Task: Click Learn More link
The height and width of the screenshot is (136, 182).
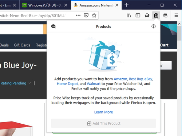Action: coord(103,112)
